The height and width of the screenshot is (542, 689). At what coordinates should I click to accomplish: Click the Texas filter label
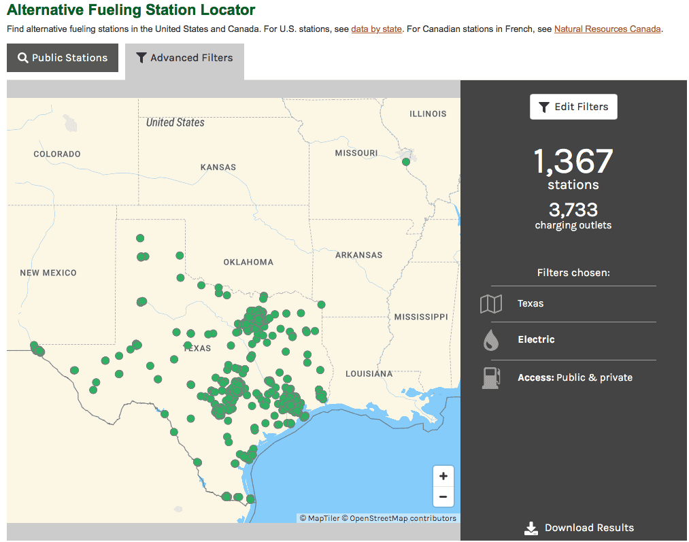tap(531, 303)
